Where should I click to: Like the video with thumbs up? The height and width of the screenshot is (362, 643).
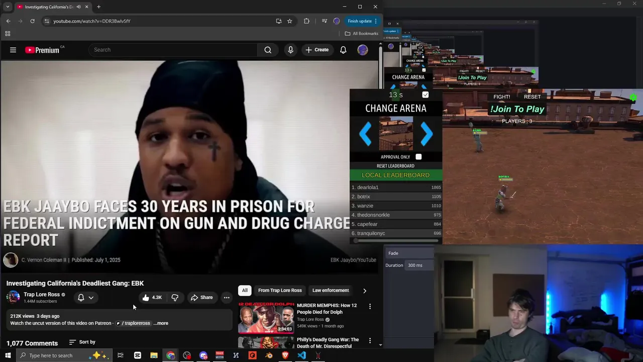point(151,298)
